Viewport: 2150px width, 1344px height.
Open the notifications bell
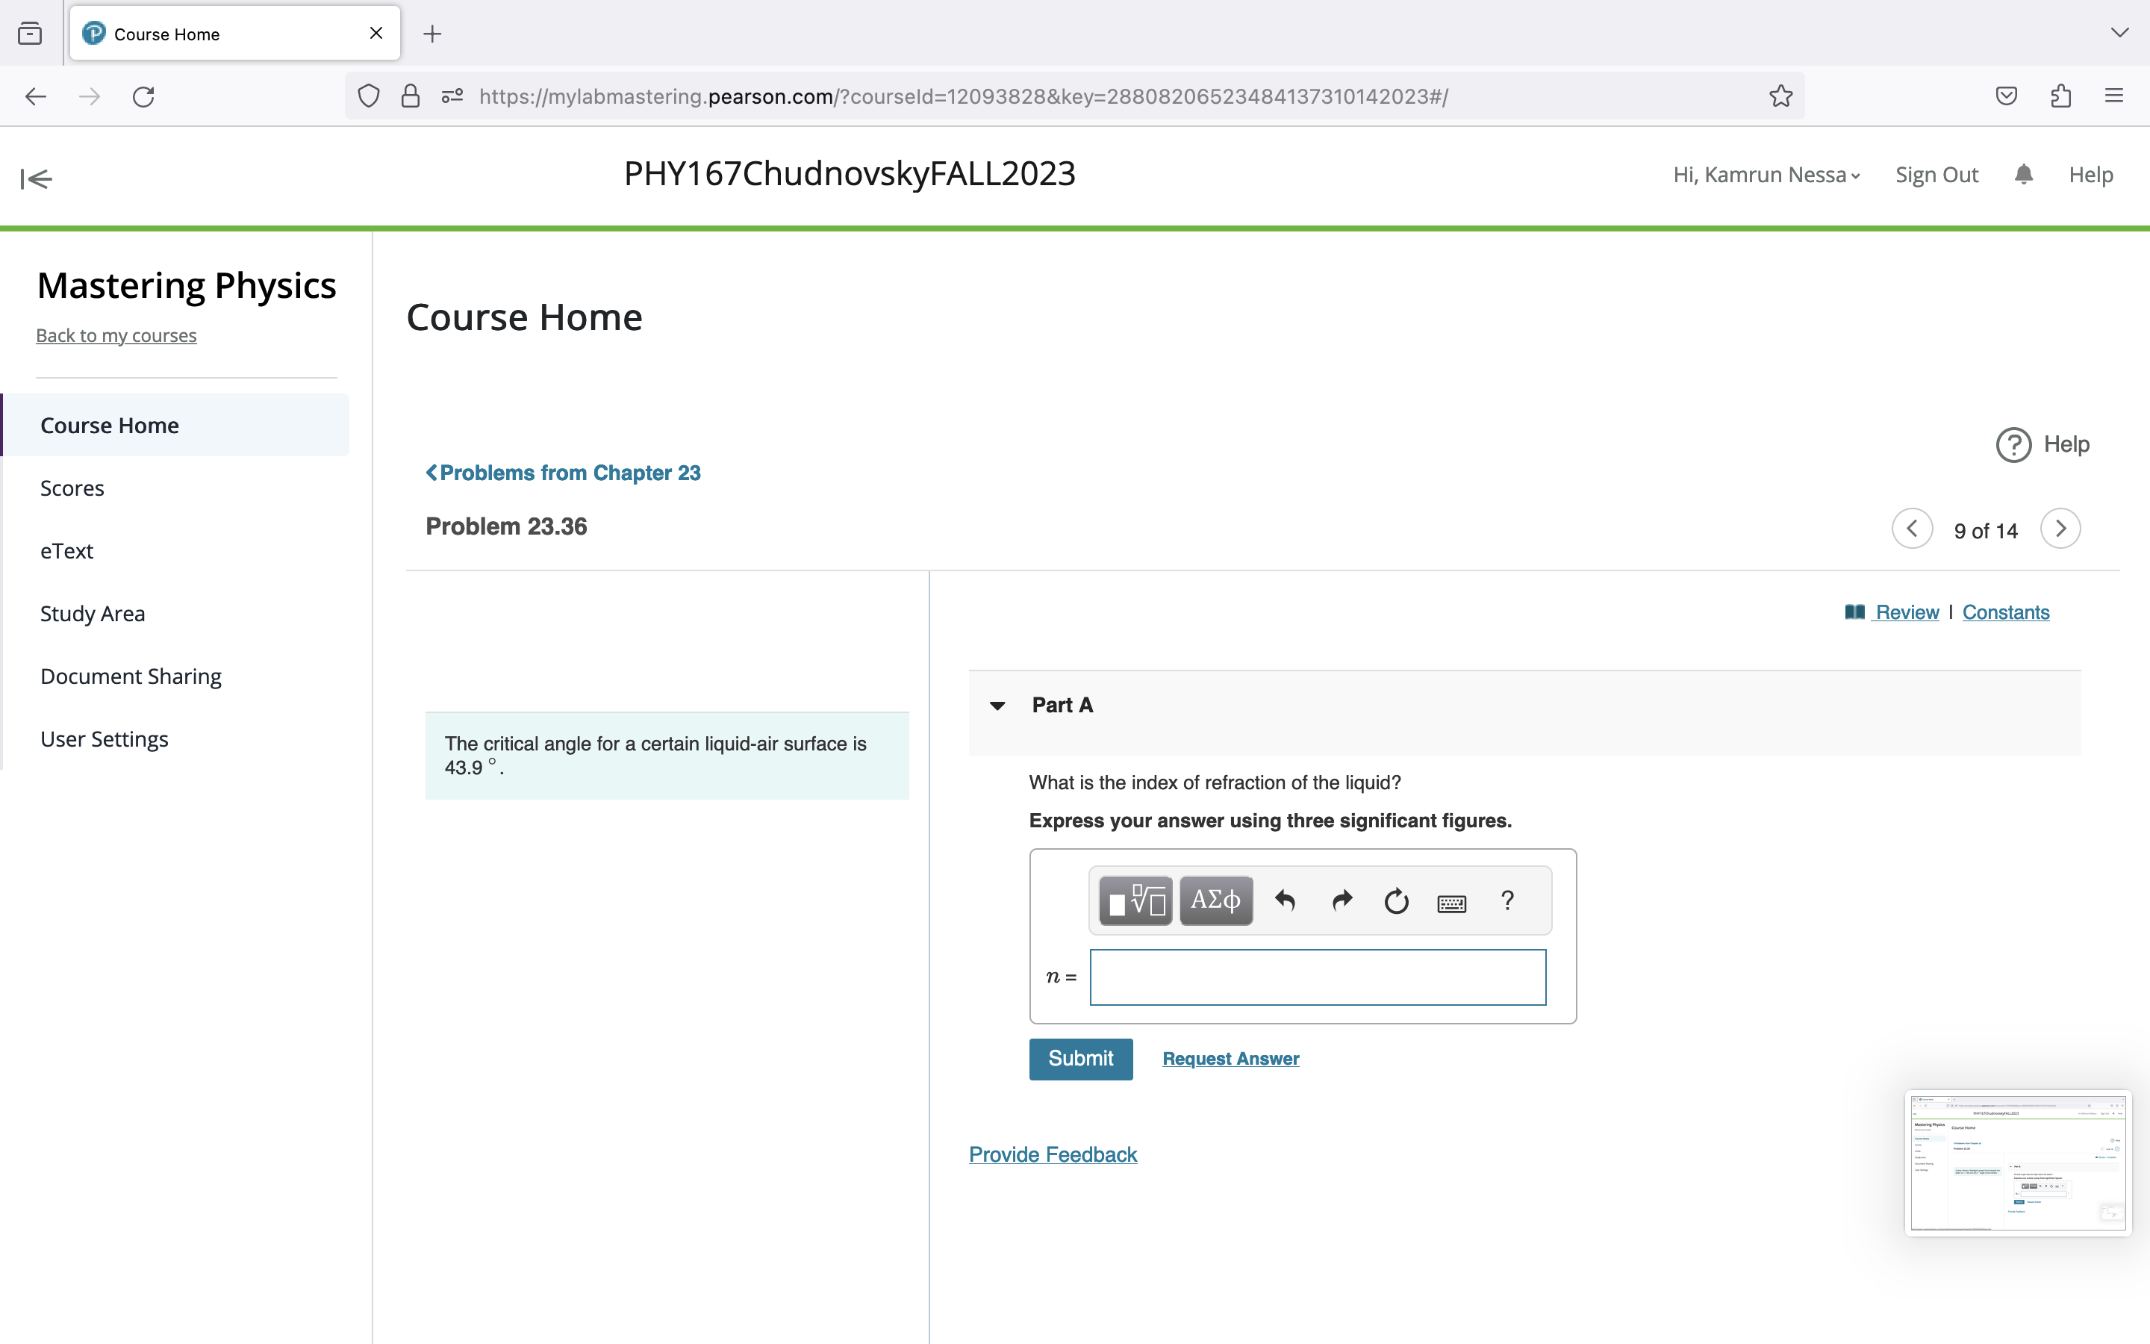pos(2024,174)
